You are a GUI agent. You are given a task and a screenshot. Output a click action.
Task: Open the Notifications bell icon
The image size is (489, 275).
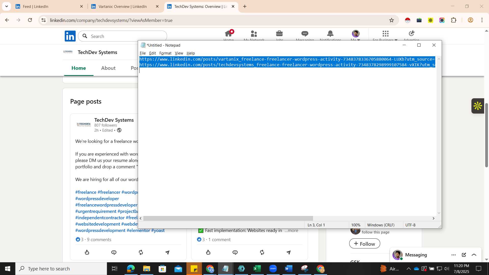pyautogui.click(x=330, y=33)
